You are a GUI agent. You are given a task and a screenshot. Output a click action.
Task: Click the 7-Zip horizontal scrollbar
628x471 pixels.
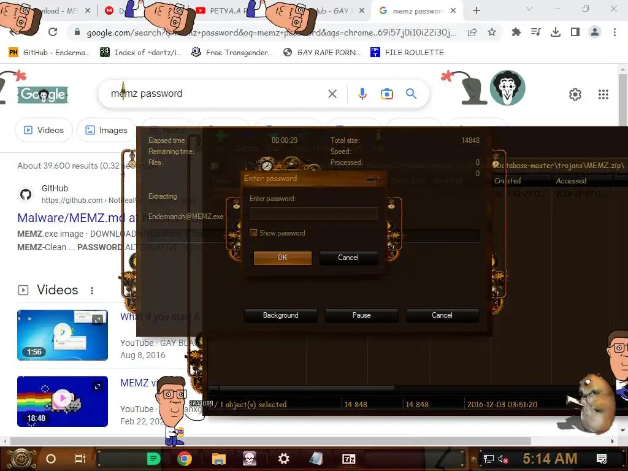(x=307, y=388)
